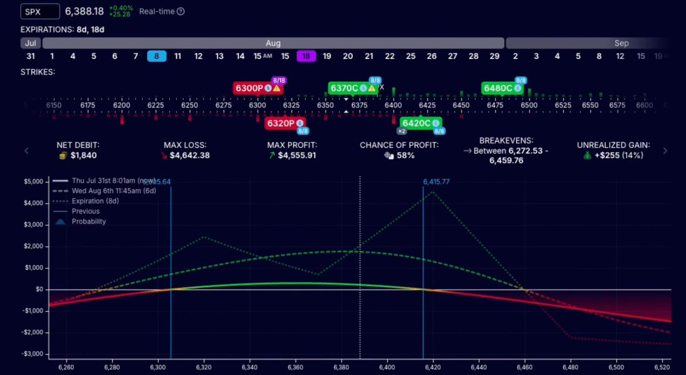Click the 6420C strike label
This screenshot has width=686, height=375.
coord(416,123)
